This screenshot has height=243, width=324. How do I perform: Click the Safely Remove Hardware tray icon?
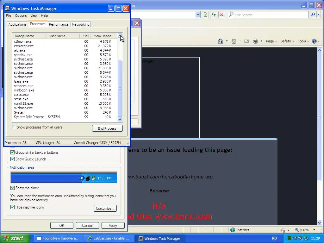coord(306,238)
